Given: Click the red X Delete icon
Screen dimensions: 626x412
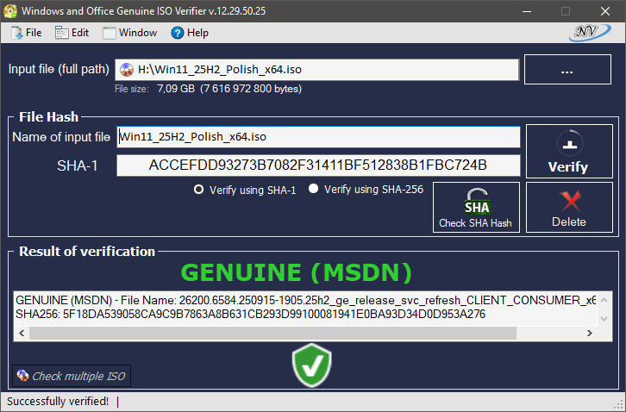Looking at the screenshot, I should pyautogui.click(x=571, y=201).
